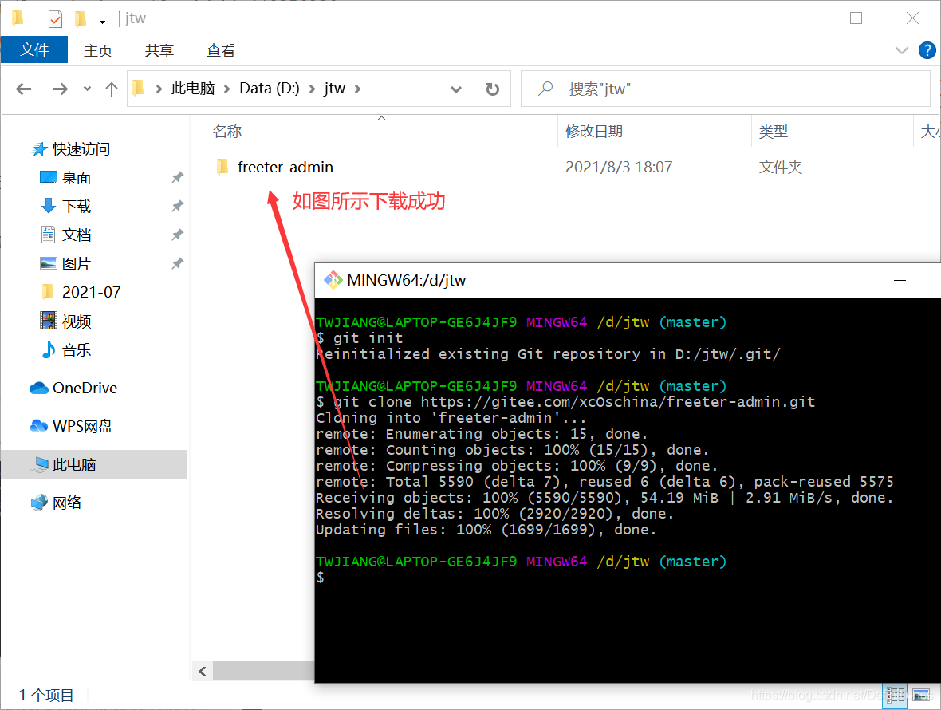Switch to large icons view in status bar
The image size is (941, 710).
point(921,696)
